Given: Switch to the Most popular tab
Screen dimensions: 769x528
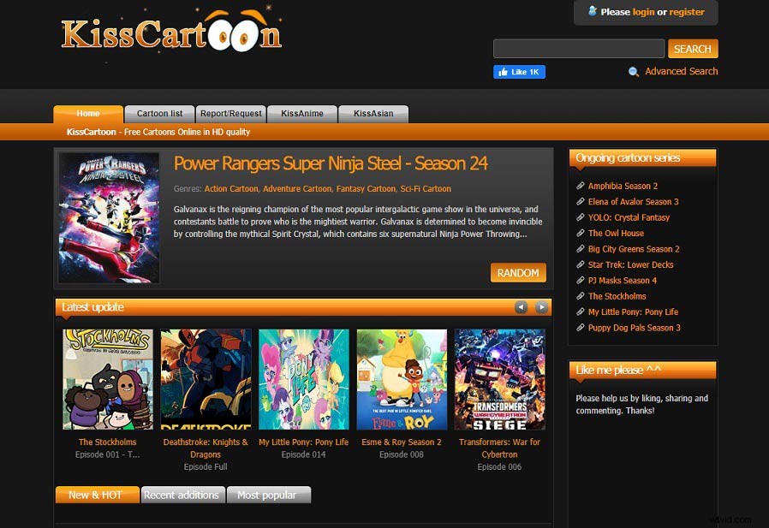Looking at the screenshot, I should (x=268, y=494).
